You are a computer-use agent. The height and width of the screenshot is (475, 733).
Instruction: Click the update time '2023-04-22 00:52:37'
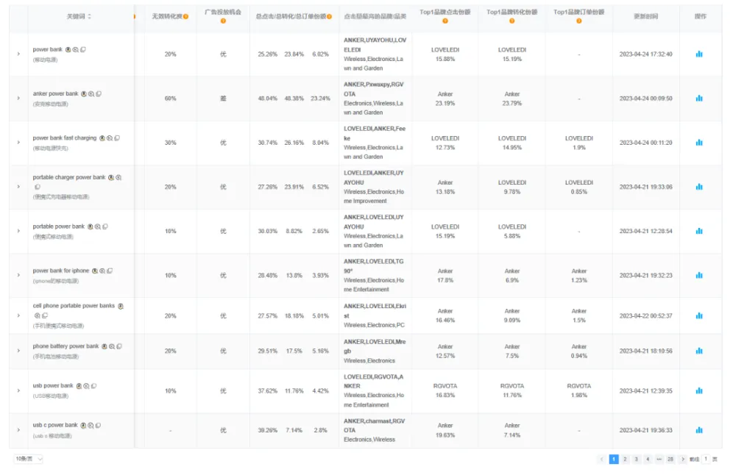coord(645,315)
